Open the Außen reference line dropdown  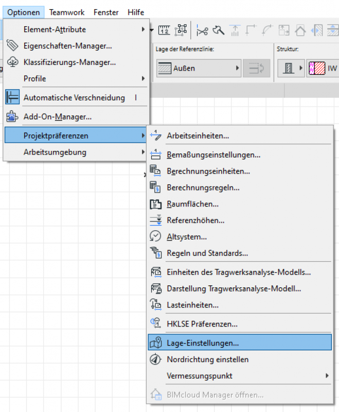click(x=199, y=68)
